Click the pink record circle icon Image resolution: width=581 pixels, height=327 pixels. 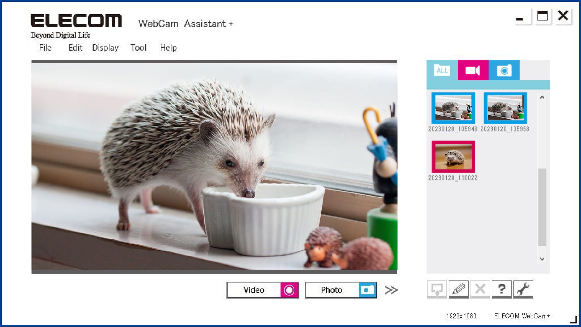click(x=289, y=290)
